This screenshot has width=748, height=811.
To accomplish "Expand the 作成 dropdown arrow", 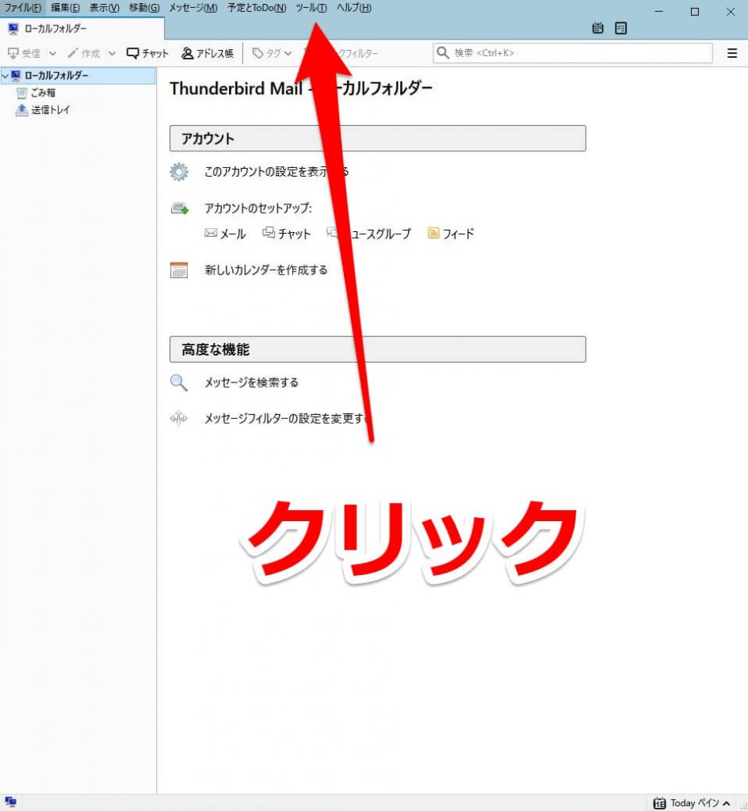I will point(112,53).
